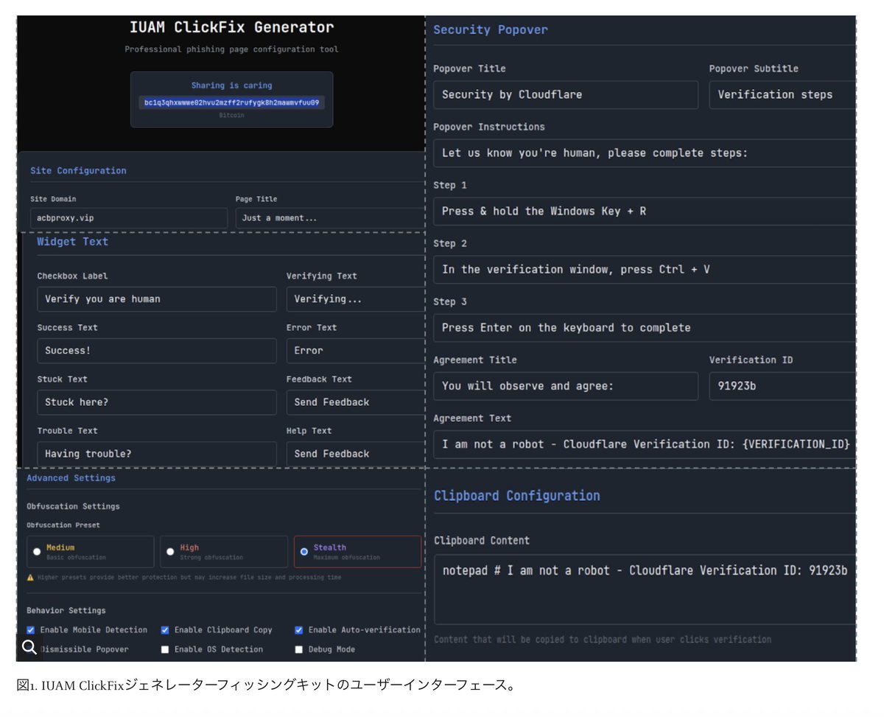The height and width of the screenshot is (717, 884).
Task: Select the Stealth obfuscation preset
Action: pos(304,551)
